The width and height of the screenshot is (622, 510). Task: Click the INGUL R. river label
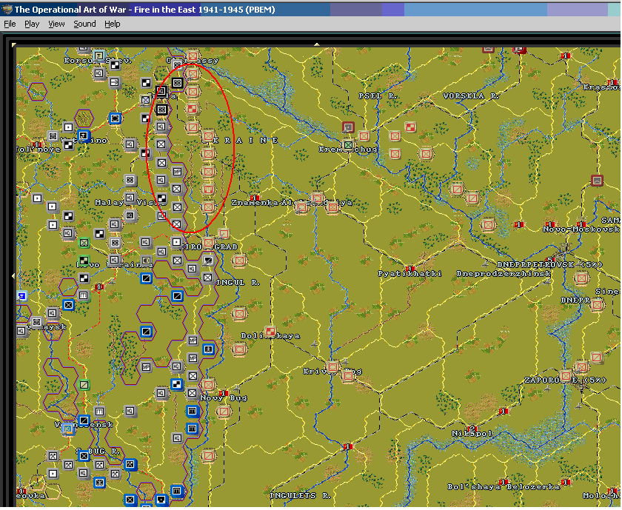pos(238,282)
